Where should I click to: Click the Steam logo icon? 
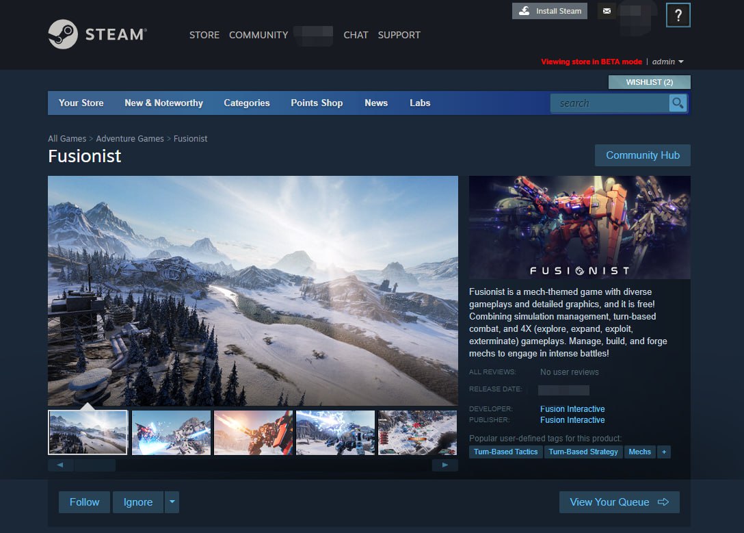[63, 34]
